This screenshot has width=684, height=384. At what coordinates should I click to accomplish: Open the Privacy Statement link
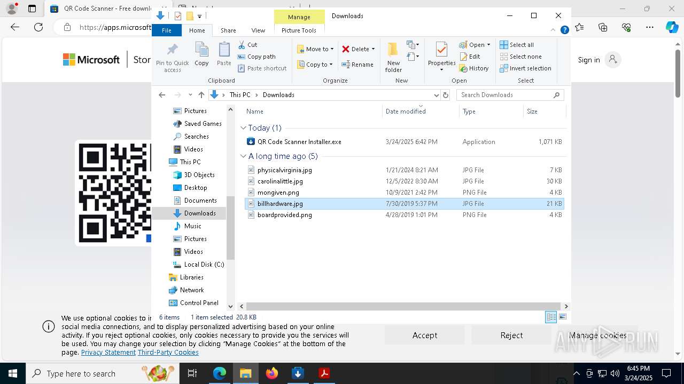pos(108,353)
